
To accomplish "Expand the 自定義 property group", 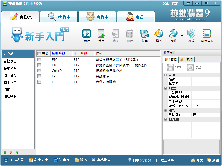I will (x=165, y=119).
